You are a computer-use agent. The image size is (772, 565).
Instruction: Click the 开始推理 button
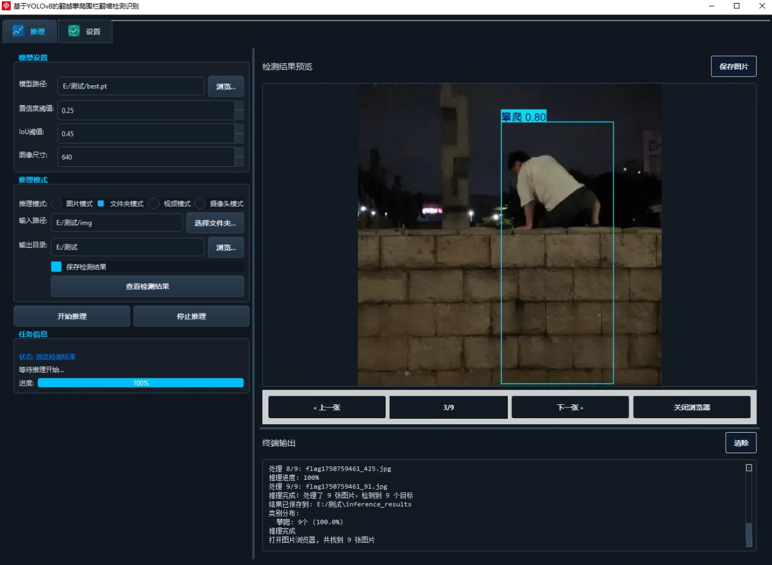point(72,316)
